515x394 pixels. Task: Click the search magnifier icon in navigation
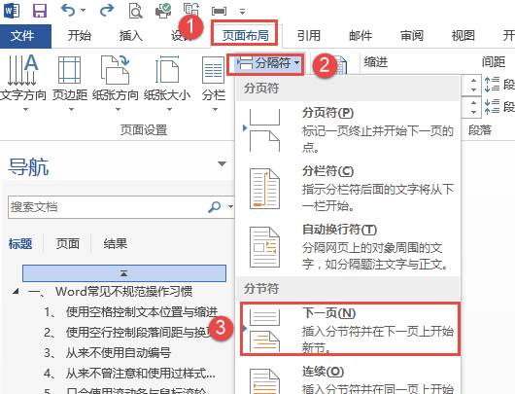[x=214, y=207]
